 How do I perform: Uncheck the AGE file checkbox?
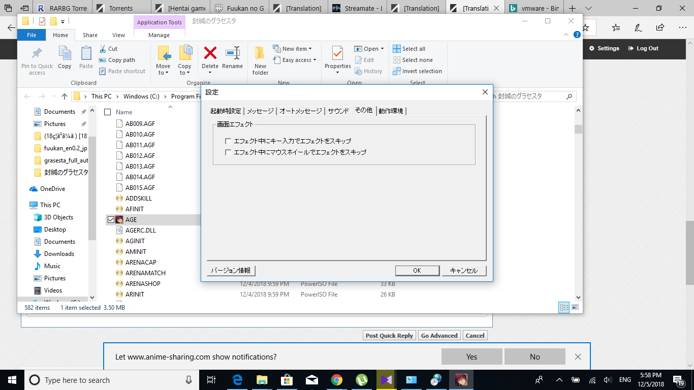click(x=111, y=220)
